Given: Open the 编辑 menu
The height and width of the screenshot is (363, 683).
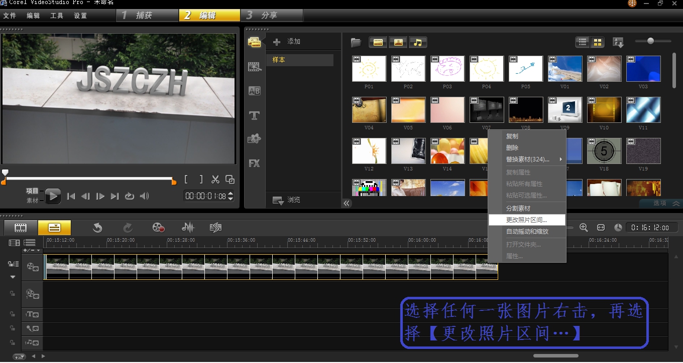Looking at the screenshot, I should pos(33,16).
